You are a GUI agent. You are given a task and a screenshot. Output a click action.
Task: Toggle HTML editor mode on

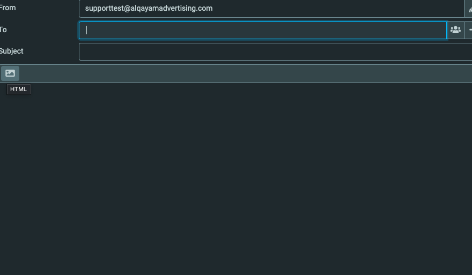click(x=10, y=73)
